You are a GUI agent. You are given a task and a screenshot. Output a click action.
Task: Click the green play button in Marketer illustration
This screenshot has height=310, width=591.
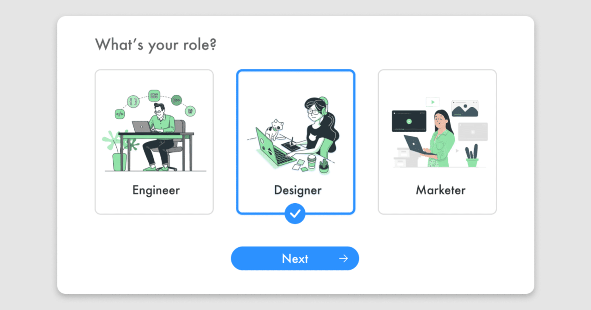point(409,122)
